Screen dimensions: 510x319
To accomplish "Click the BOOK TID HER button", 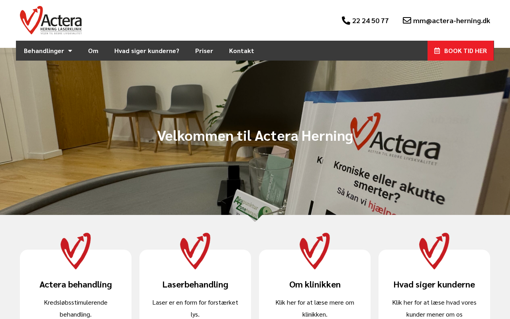I will click(x=461, y=51).
